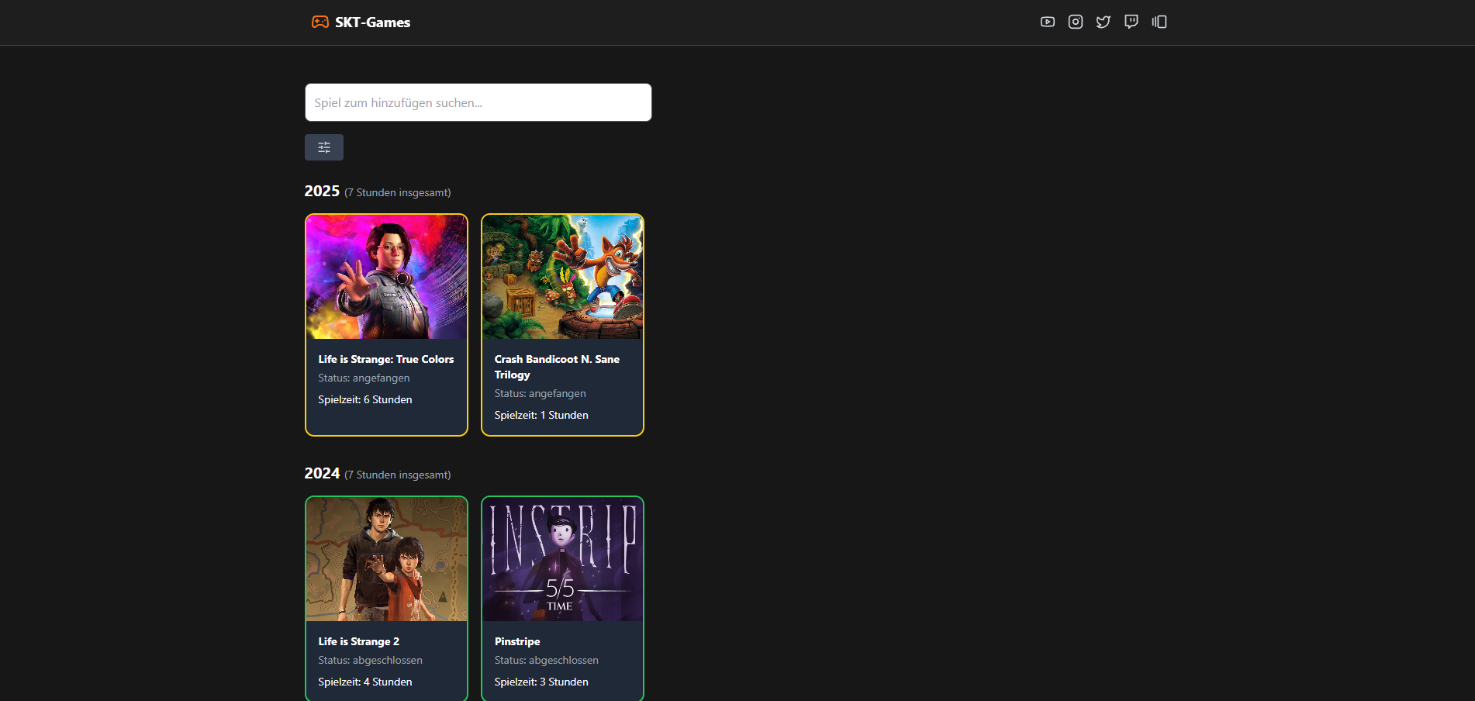
Task: Open the YouTube channel icon link
Action: (1048, 22)
